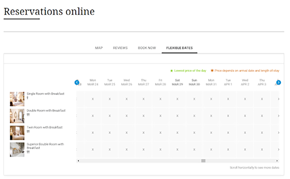Select the Flexible Dates tab
Screen dimensions: 290x179
(179, 48)
